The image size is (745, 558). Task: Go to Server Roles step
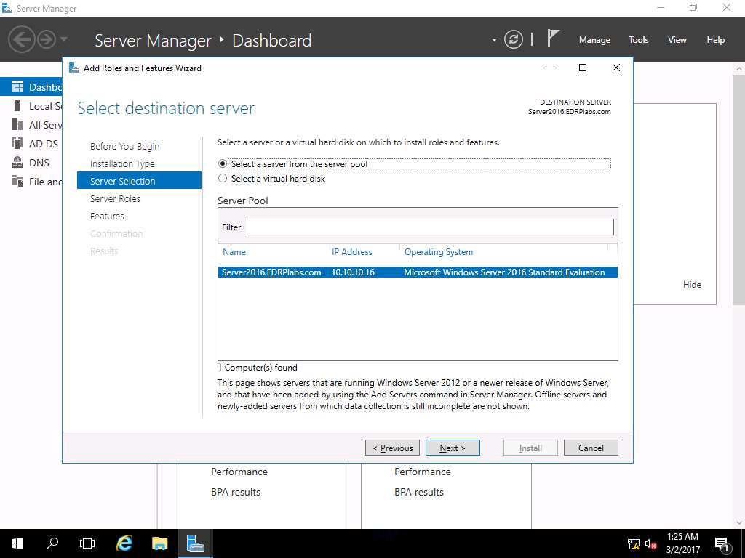(115, 198)
